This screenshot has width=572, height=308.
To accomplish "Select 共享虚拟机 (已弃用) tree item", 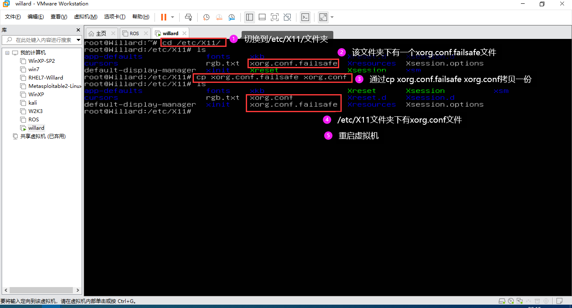I will click(x=43, y=136).
